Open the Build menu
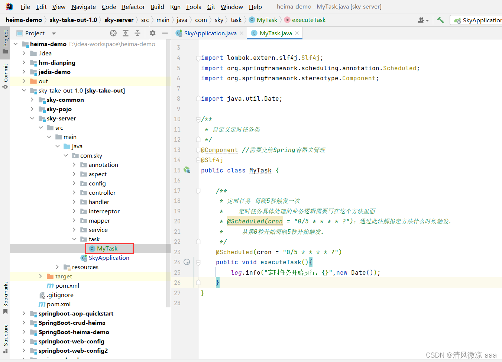The image size is (502, 362). [x=157, y=7]
